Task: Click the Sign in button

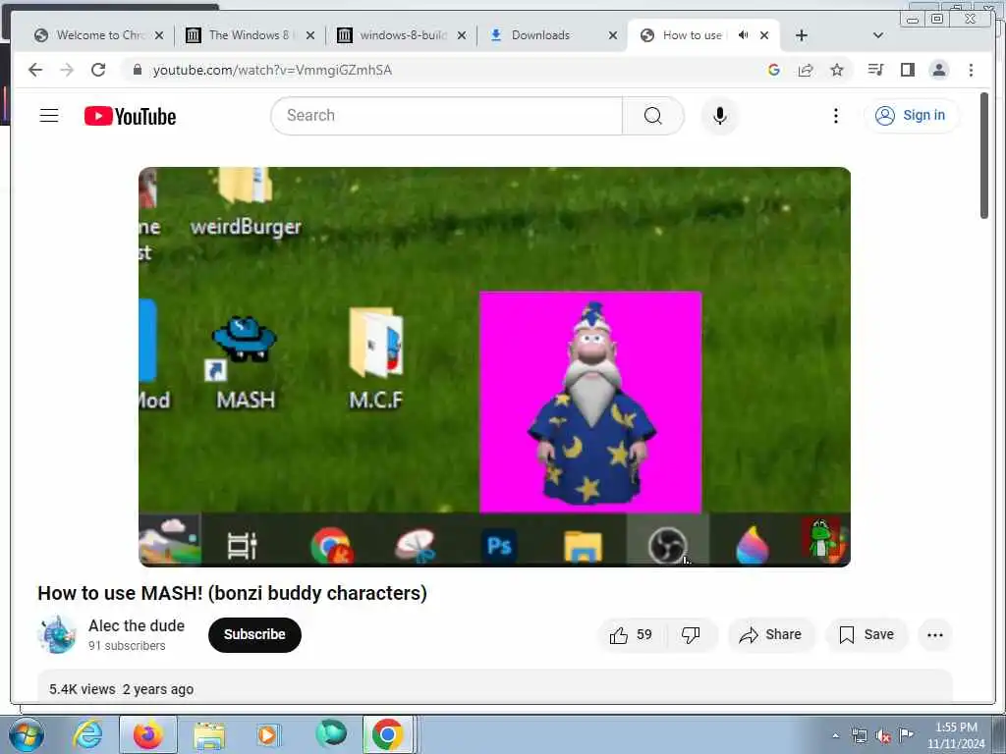Action: coord(911,116)
